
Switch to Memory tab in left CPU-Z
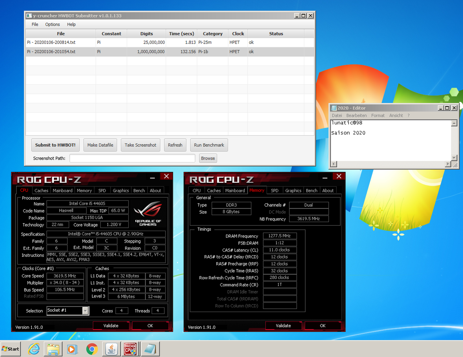coord(84,191)
